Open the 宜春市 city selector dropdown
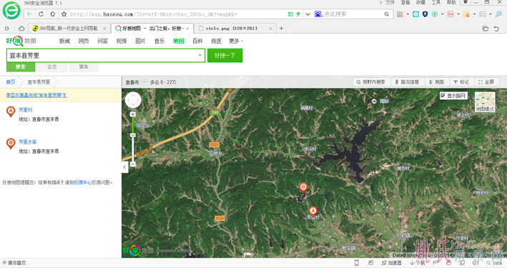The image size is (507, 268). point(144,82)
